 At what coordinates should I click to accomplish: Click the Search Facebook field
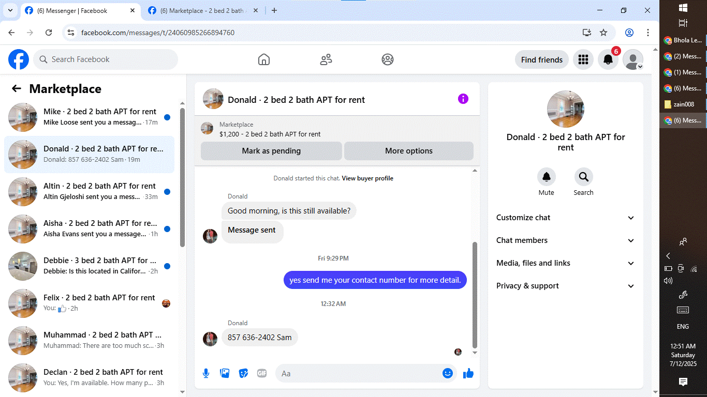pos(106,59)
